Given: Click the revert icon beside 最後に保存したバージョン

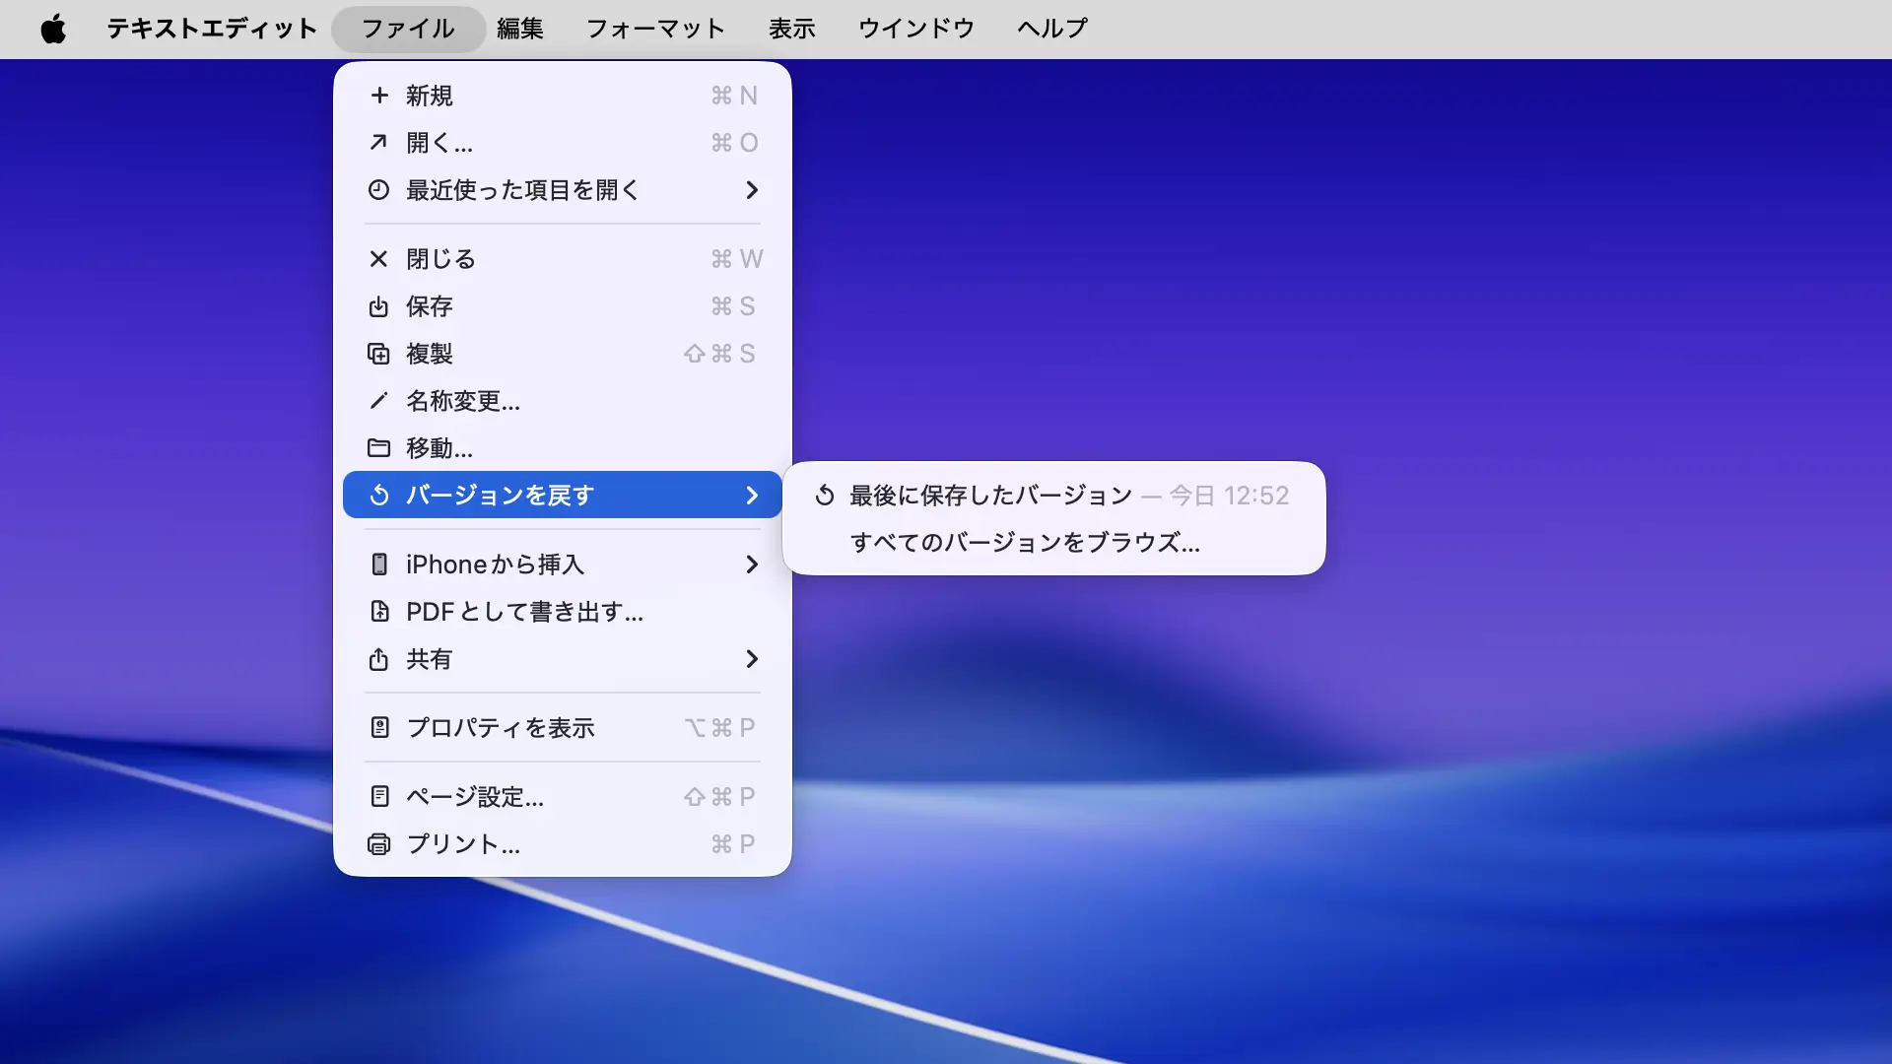Looking at the screenshot, I should coord(825,496).
